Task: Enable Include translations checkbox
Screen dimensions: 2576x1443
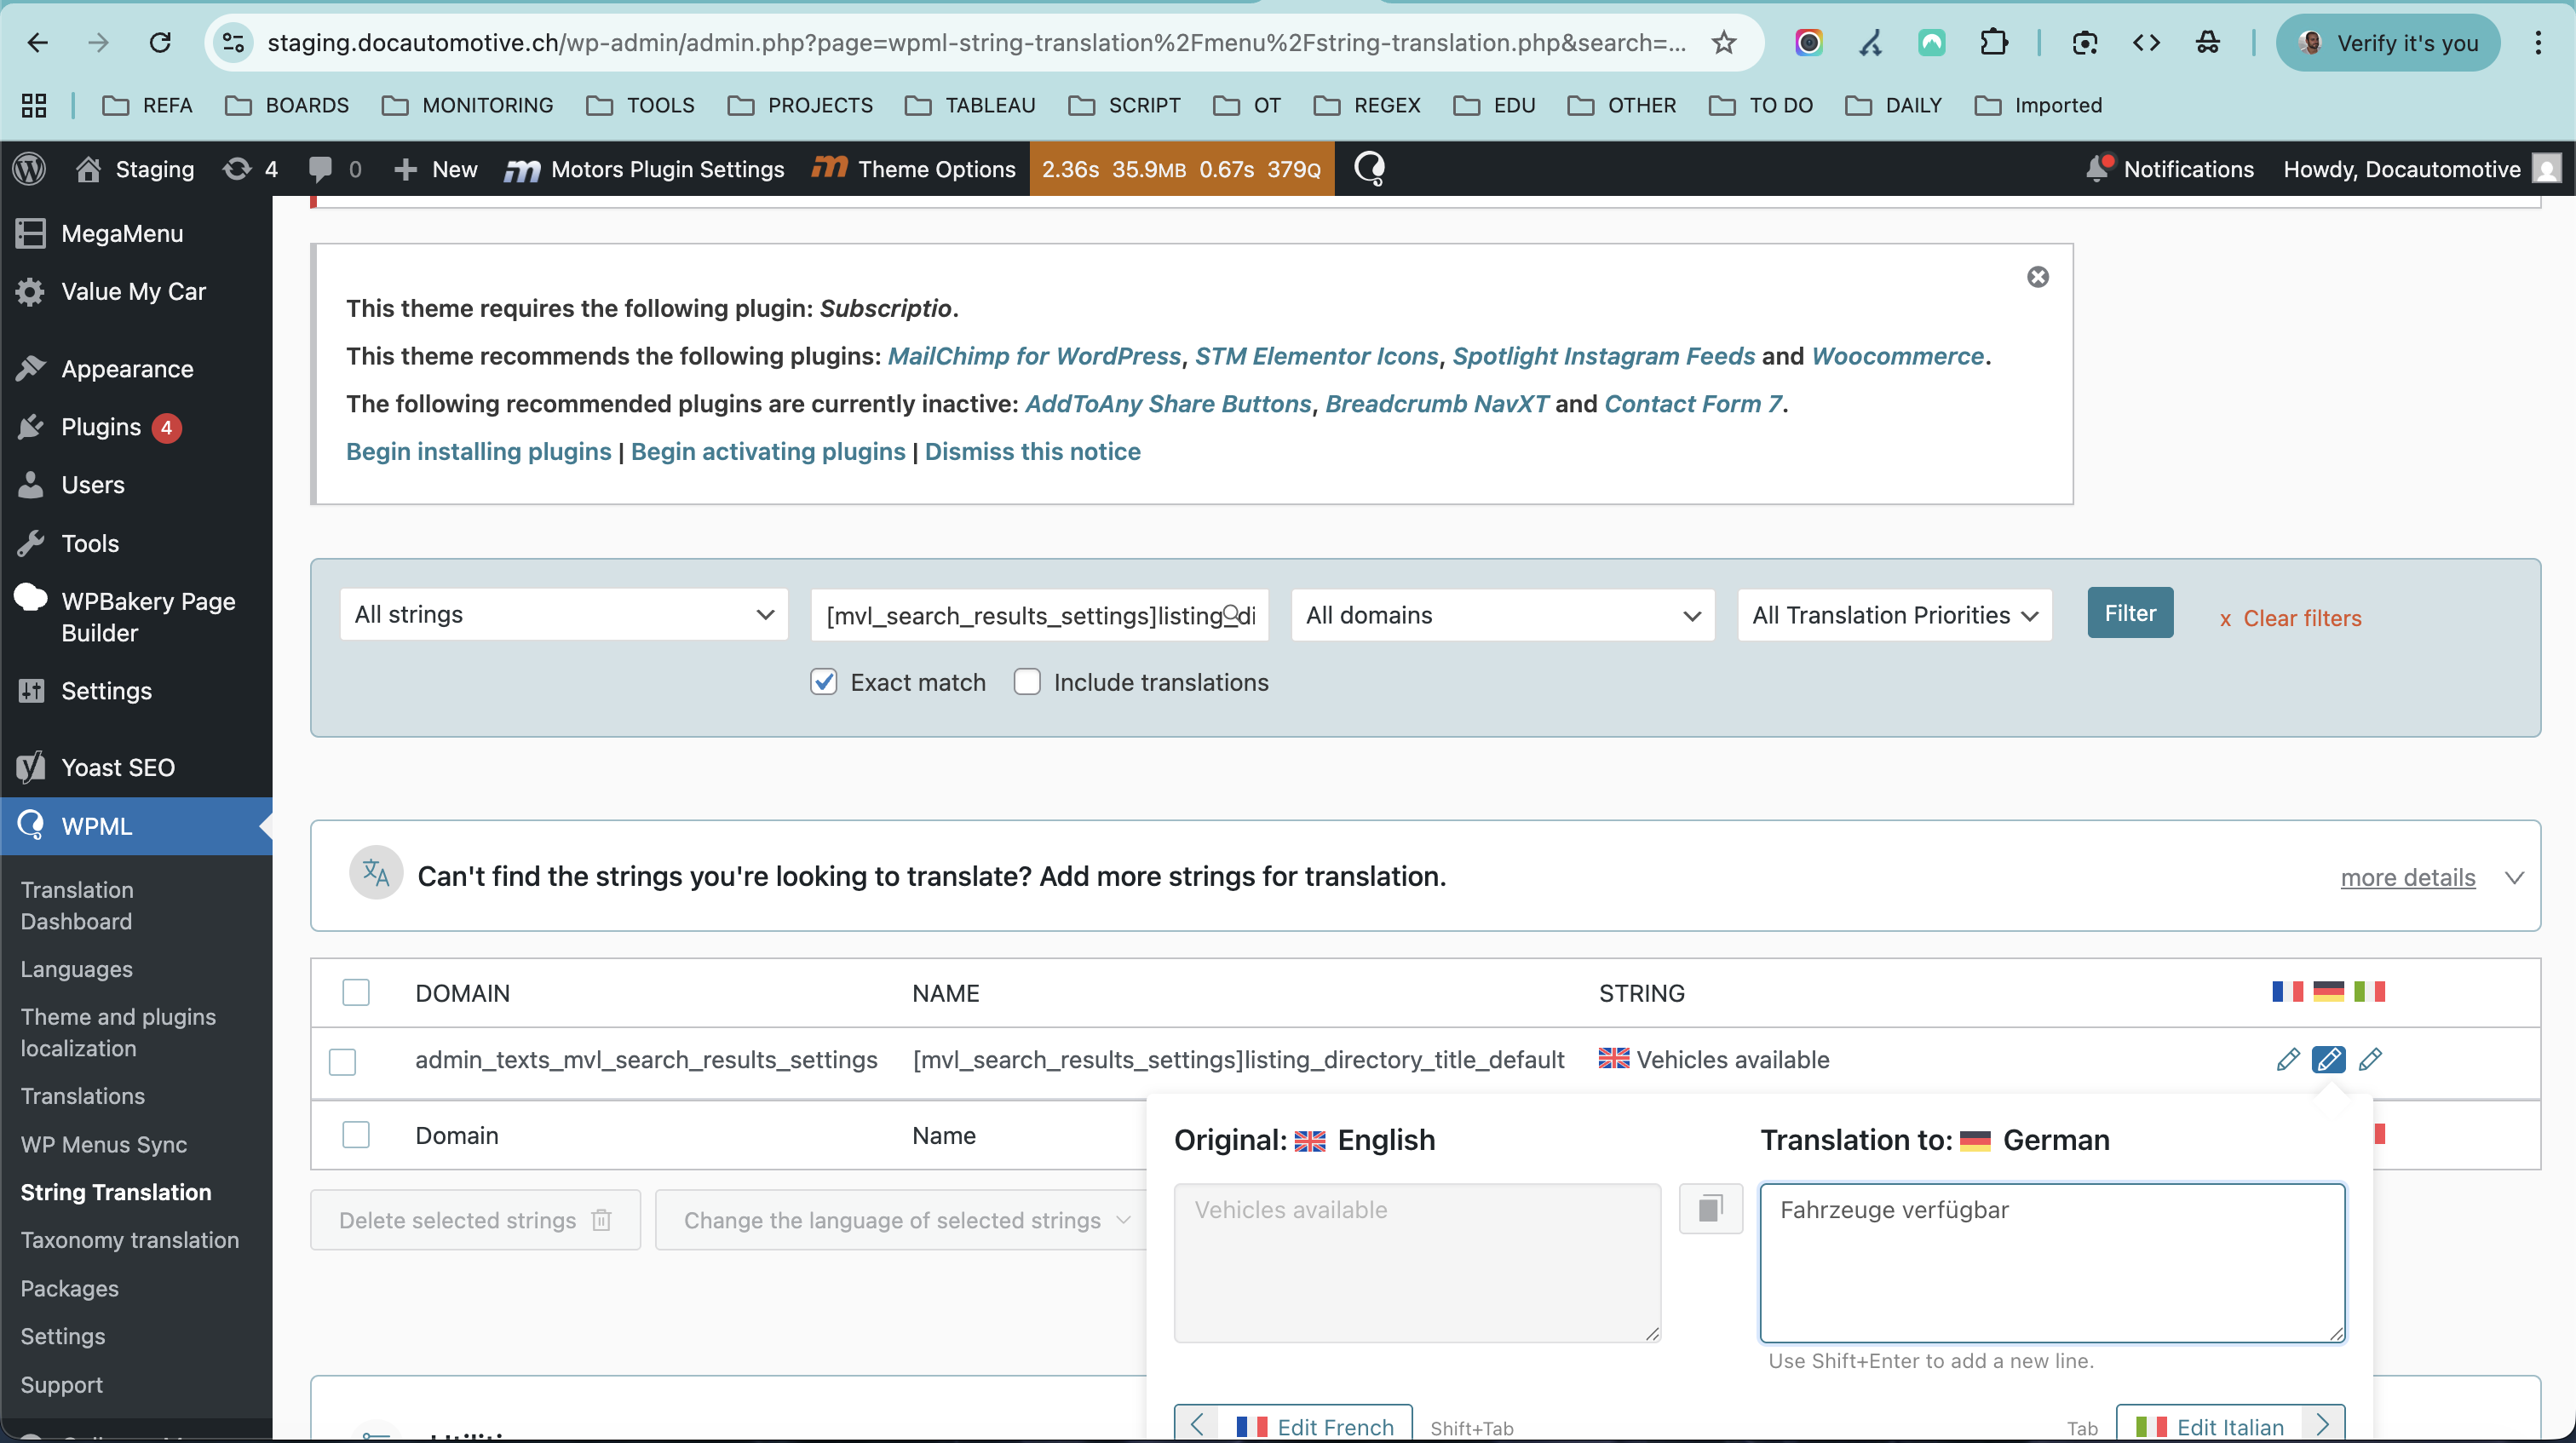Action: [1027, 682]
